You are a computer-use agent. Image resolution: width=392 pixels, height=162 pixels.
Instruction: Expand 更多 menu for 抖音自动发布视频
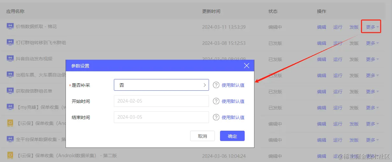[x=372, y=59]
